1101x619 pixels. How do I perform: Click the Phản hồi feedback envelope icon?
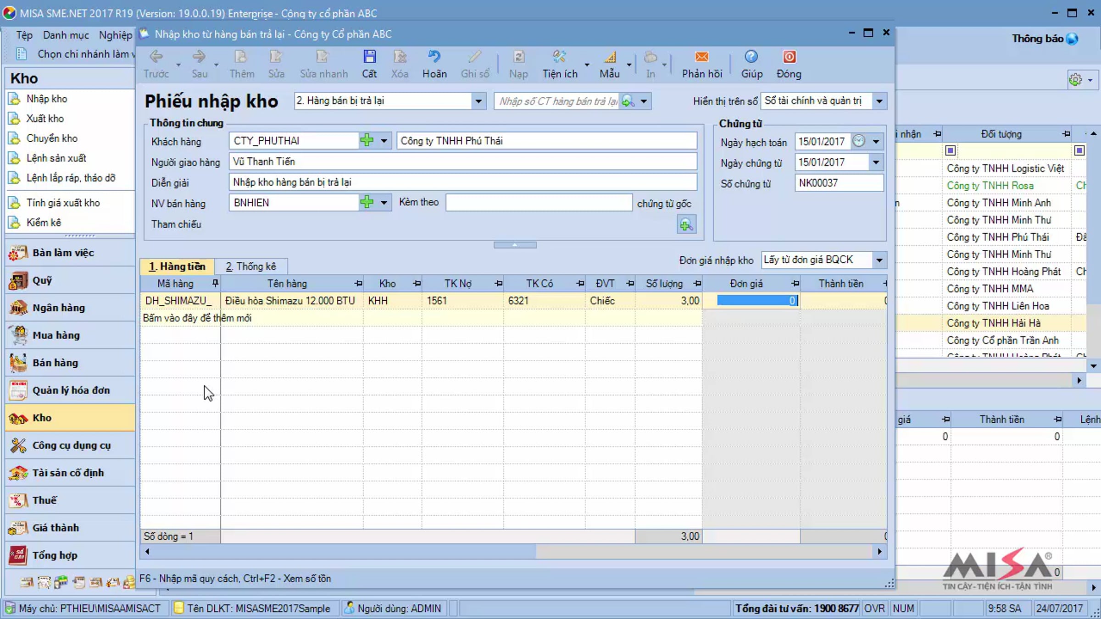coord(702,57)
